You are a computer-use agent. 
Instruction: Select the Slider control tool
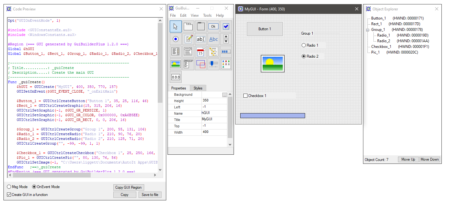point(213,64)
